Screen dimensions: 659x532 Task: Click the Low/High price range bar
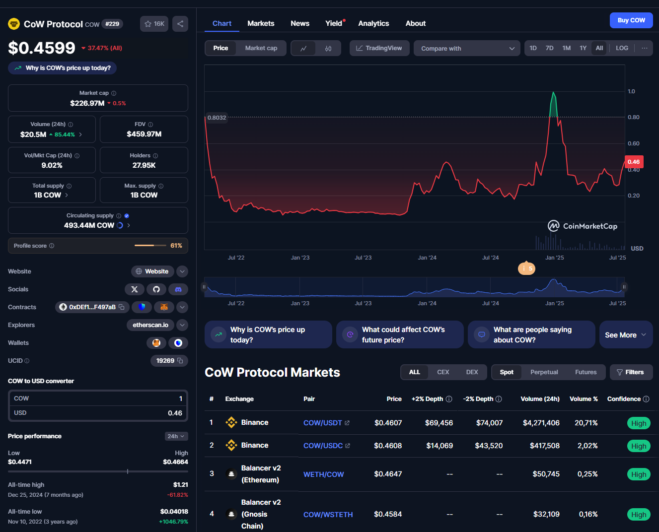coord(98,471)
